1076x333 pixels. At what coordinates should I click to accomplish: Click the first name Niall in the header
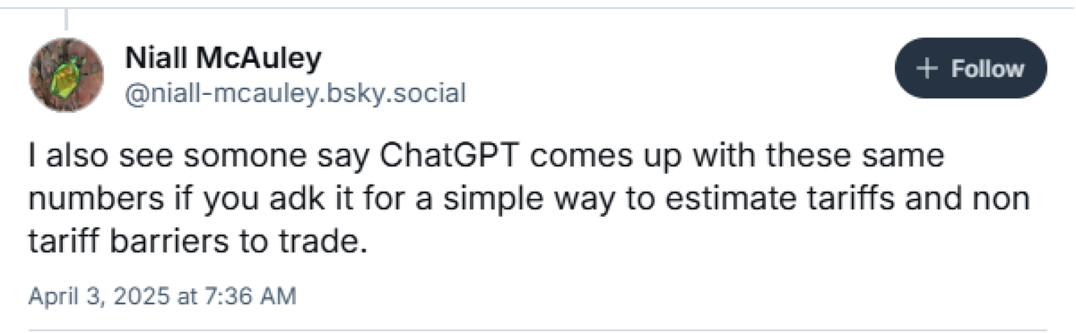[x=155, y=57]
